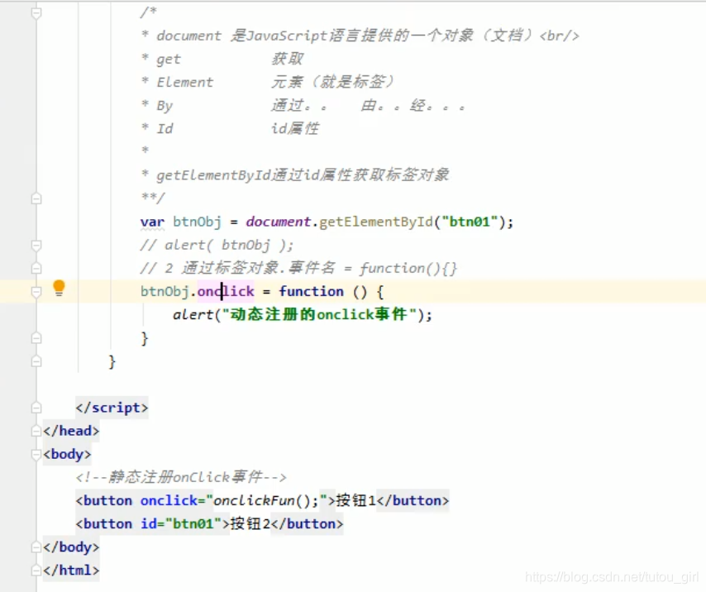Click the 'alert' call with the green string
The image size is (706, 592).
tap(193, 315)
